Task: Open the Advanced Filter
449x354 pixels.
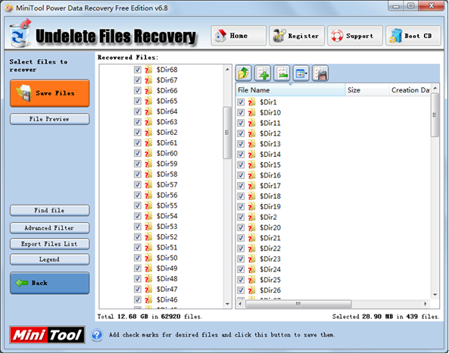Action: [x=49, y=228]
